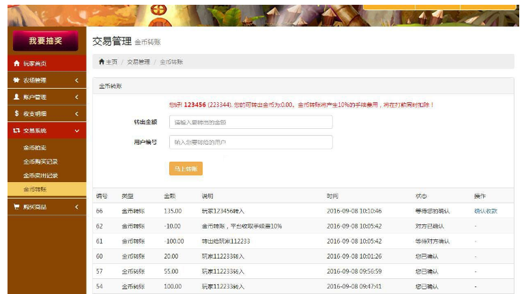
Task: Click the 金币转账 breadcrumb item
Action: pyautogui.click(x=171, y=62)
